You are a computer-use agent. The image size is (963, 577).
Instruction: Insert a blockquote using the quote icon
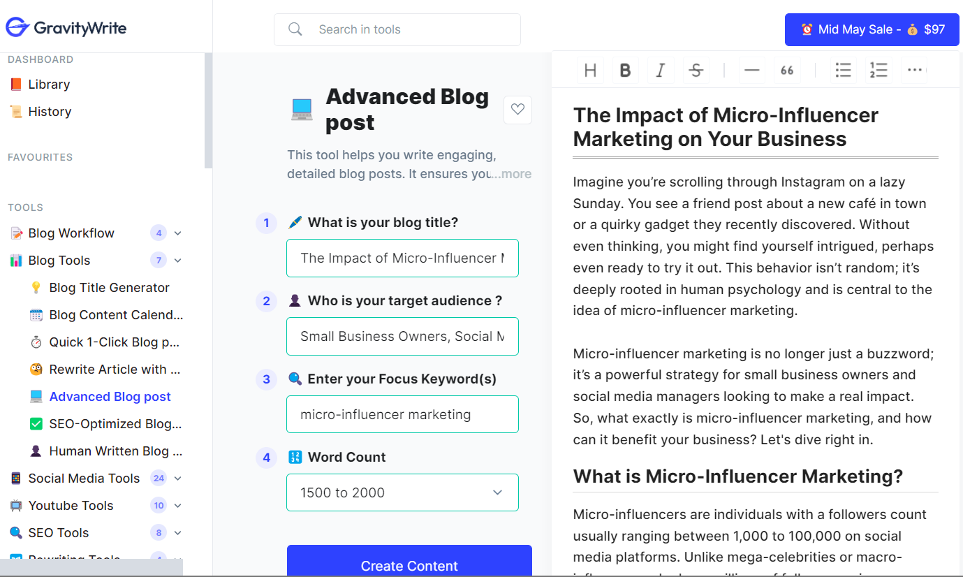click(787, 70)
